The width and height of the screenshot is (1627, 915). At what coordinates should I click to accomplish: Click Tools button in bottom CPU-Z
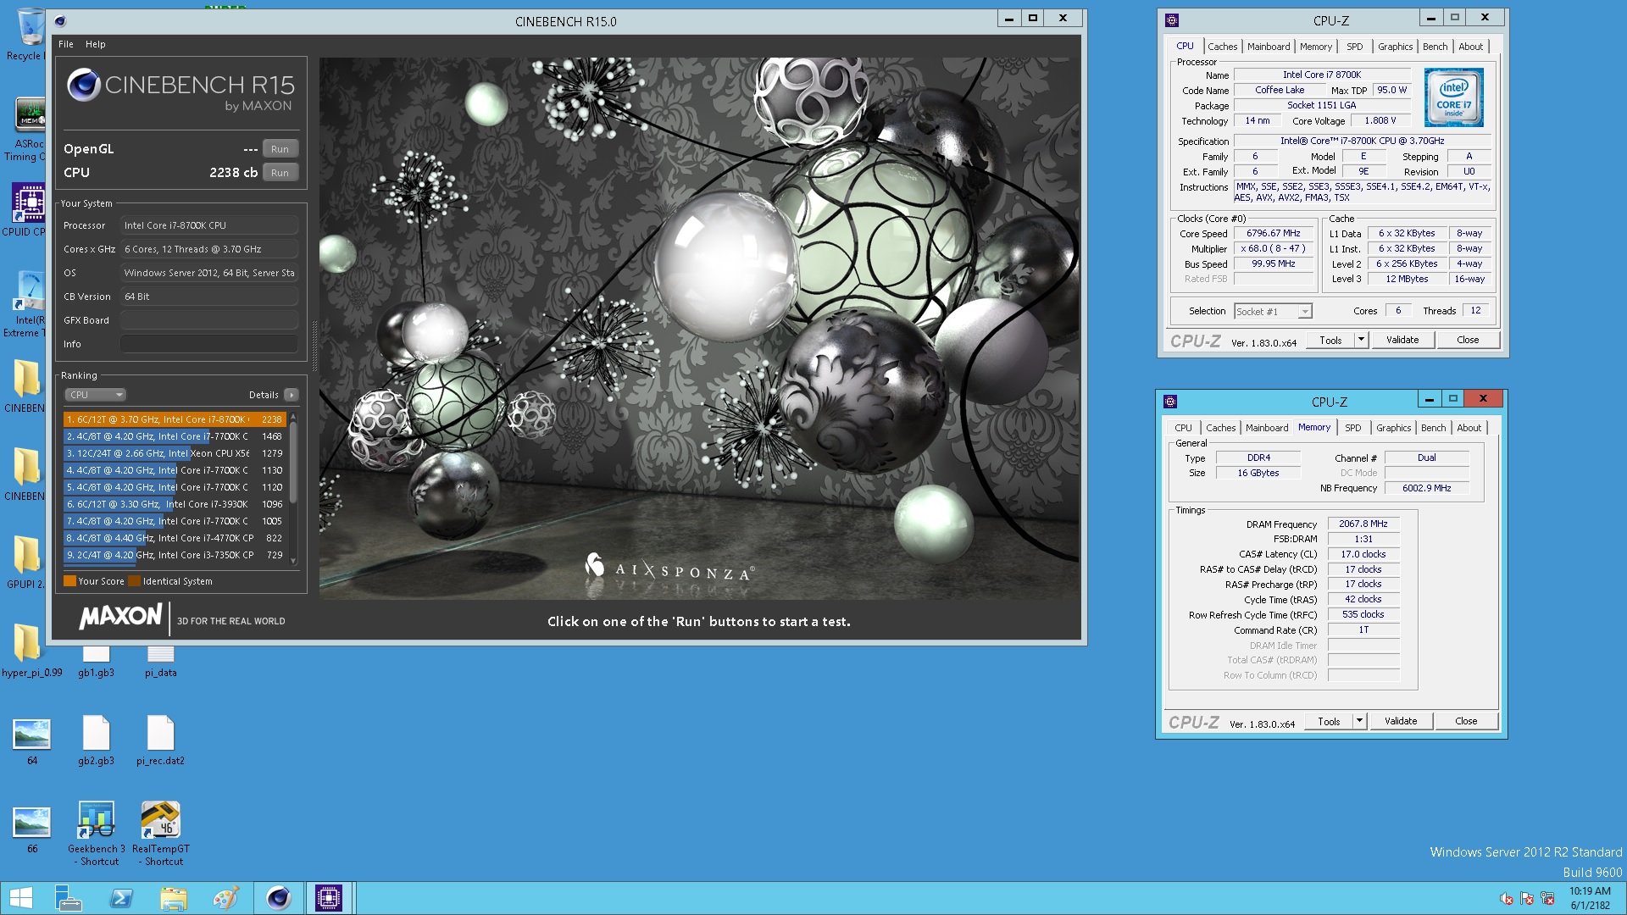[1329, 721]
